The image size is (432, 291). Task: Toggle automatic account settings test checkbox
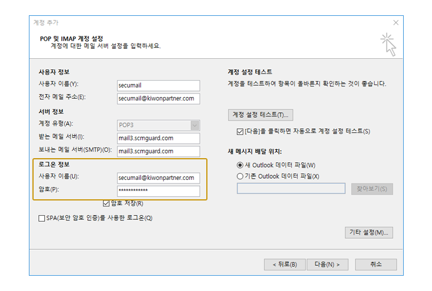240,131
